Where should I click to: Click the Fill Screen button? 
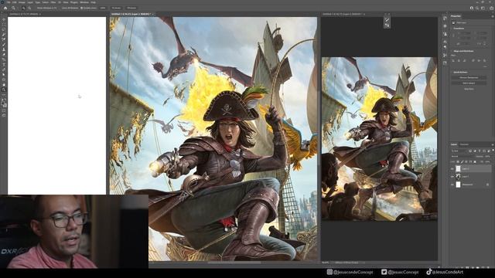131,8
